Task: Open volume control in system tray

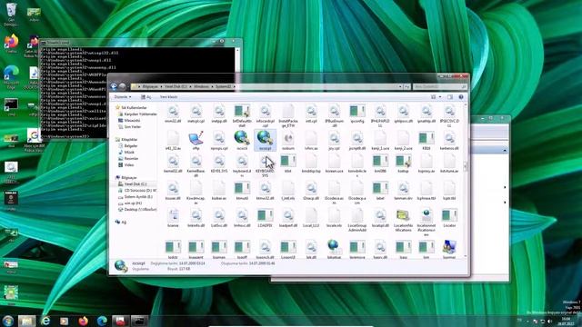Action: pyautogui.click(x=549, y=321)
